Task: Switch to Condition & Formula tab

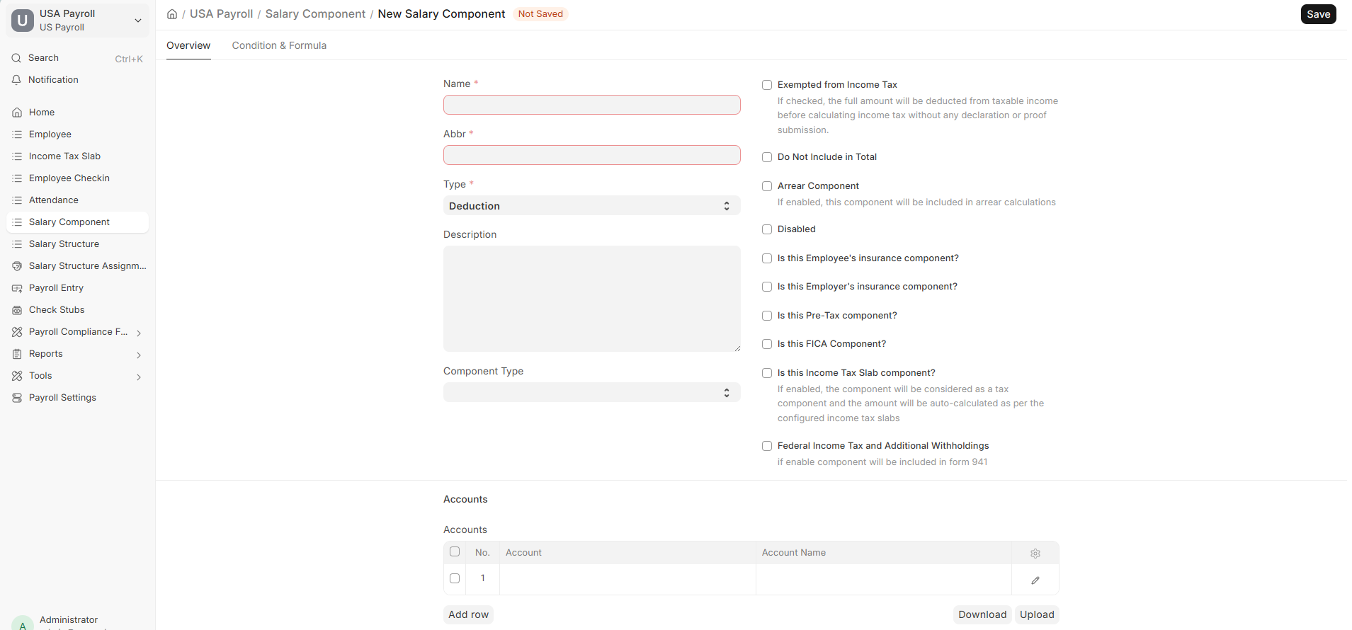Action: click(x=279, y=45)
